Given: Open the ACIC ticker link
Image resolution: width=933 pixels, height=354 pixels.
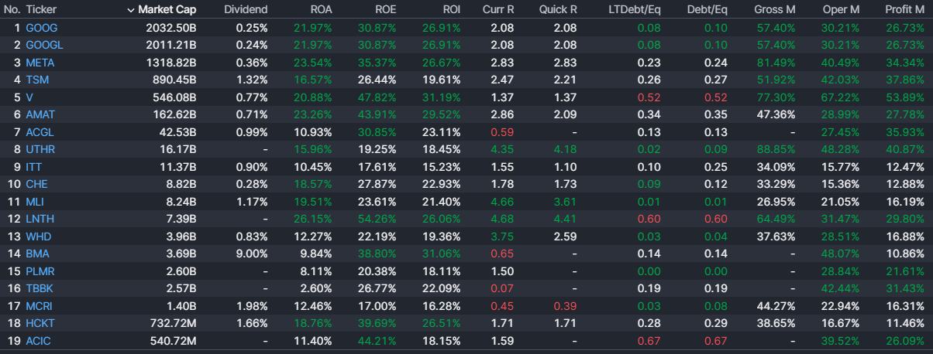Looking at the screenshot, I should (x=39, y=341).
